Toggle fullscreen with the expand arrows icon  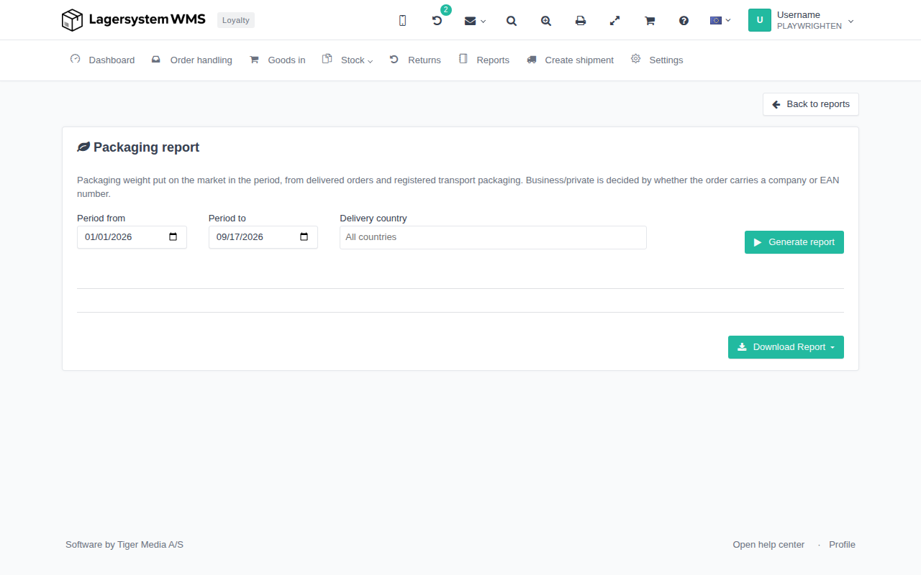615,21
